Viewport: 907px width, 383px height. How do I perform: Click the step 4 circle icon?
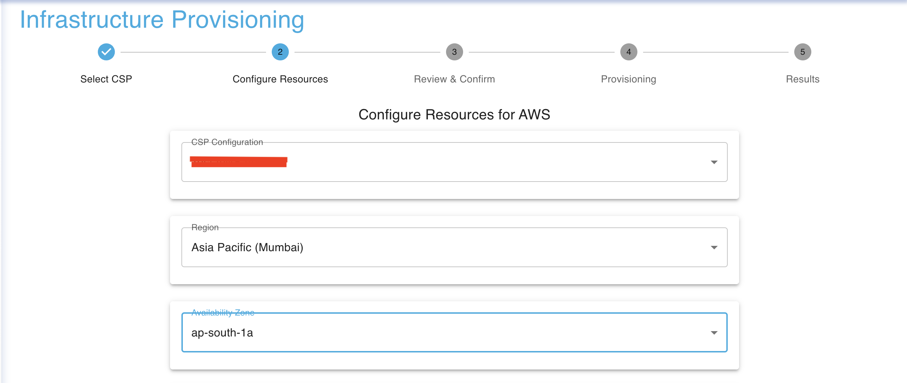pyautogui.click(x=628, y=52)
